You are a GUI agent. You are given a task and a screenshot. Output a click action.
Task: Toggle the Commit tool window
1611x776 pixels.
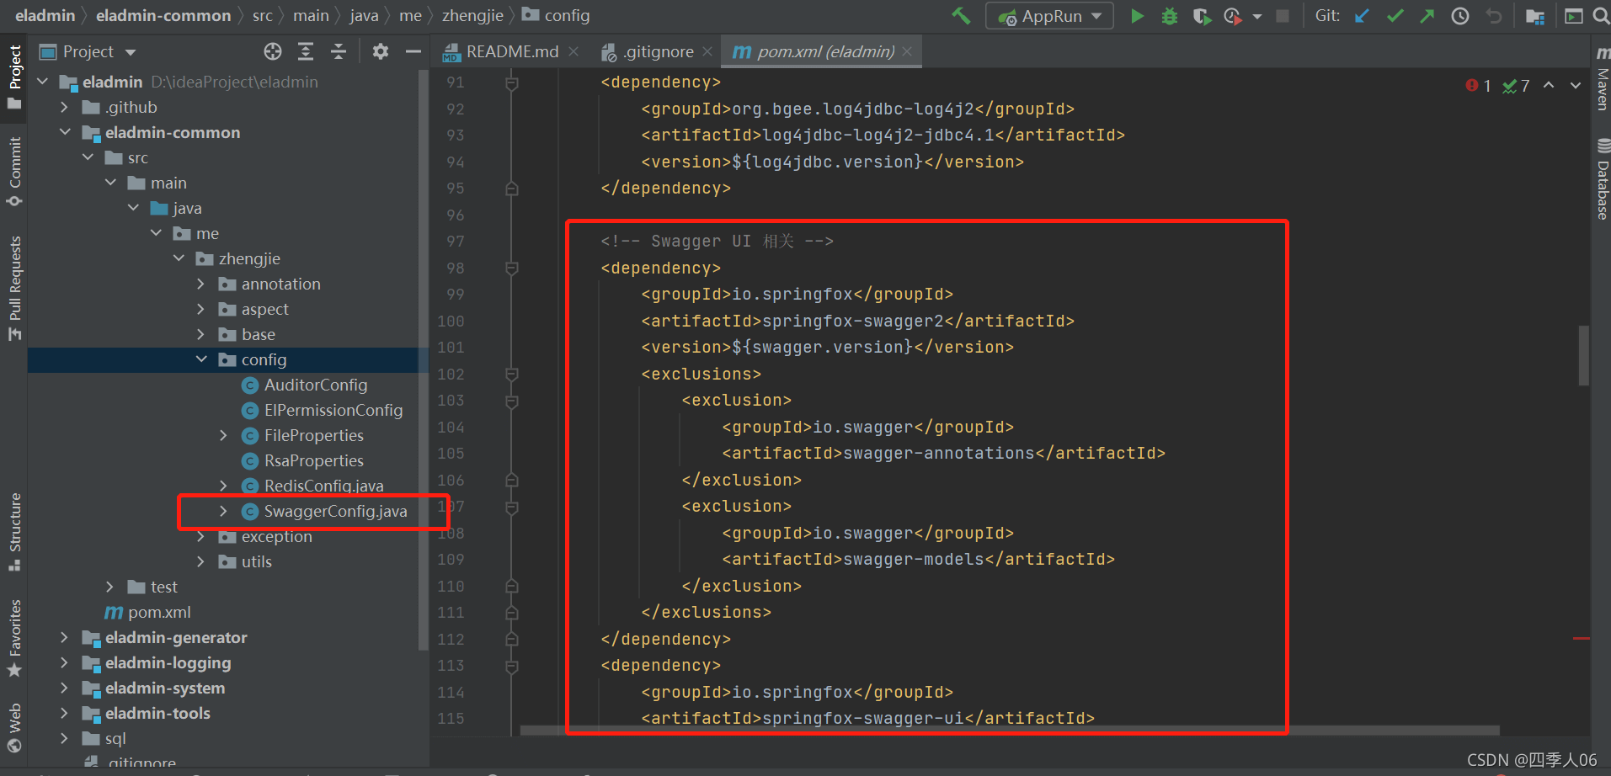click(x=14, y=172)
